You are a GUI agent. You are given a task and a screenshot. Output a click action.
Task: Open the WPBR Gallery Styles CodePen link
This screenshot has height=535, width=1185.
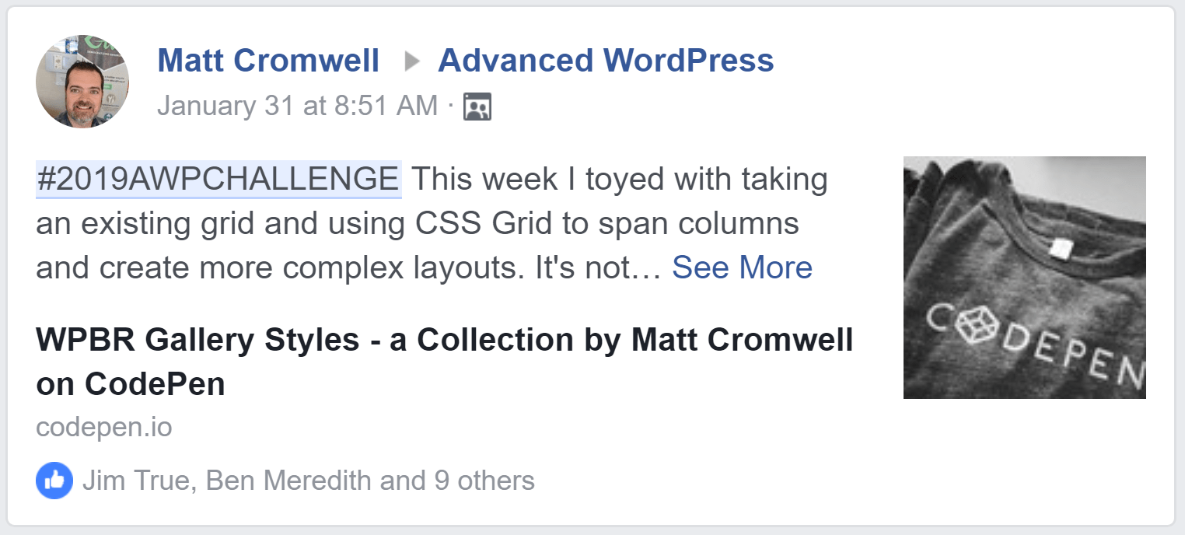click(x=444, y=340)
